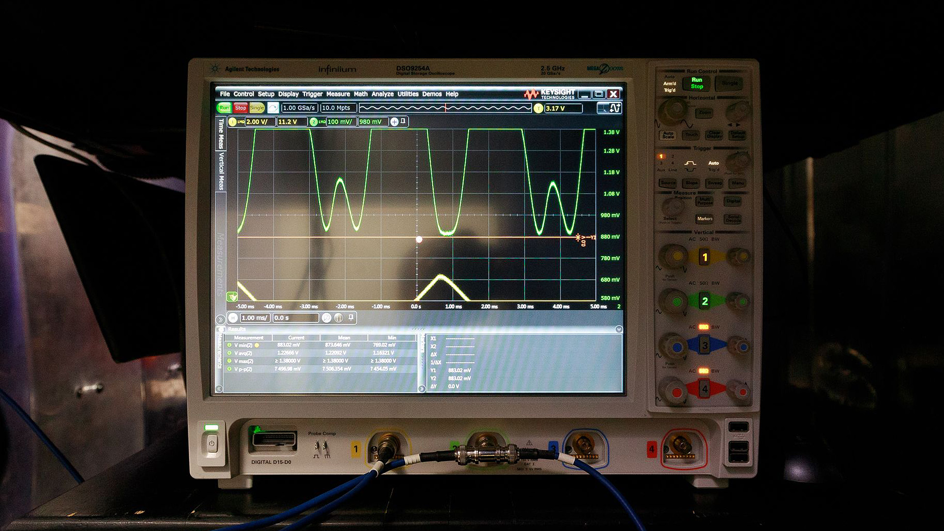Viewport: 944px width, 531px height.
Task: Click the yellow trigger T icon
Action: (538, 109)
